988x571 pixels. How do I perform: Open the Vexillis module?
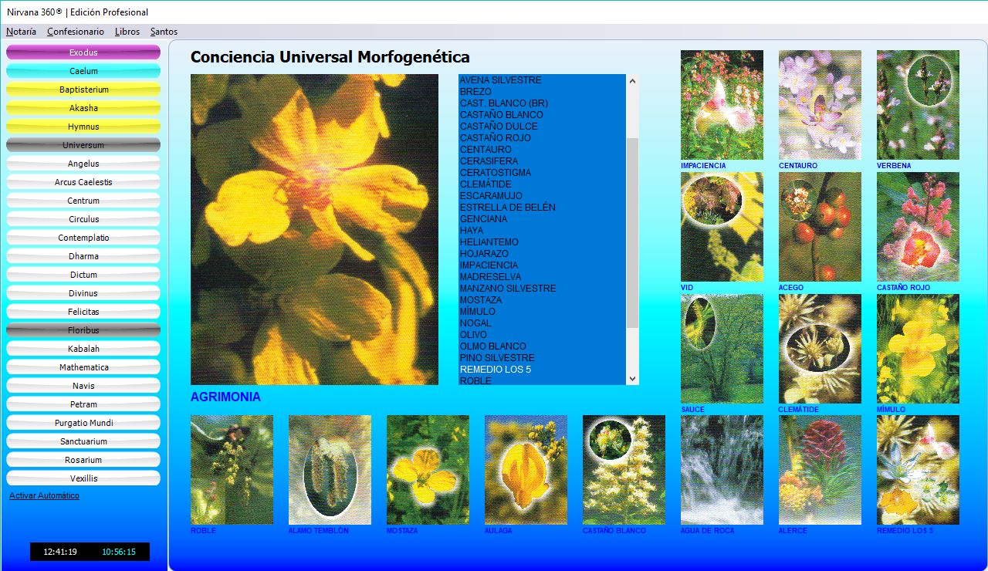[83, 478]
